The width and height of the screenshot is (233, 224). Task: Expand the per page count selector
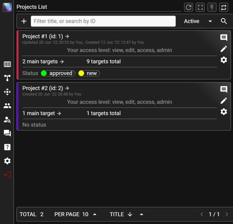(x=95, y=214)
